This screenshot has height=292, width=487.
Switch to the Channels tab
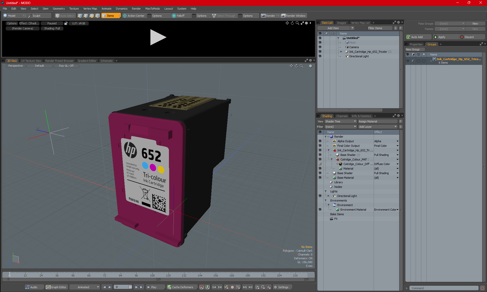coord(342,116)
